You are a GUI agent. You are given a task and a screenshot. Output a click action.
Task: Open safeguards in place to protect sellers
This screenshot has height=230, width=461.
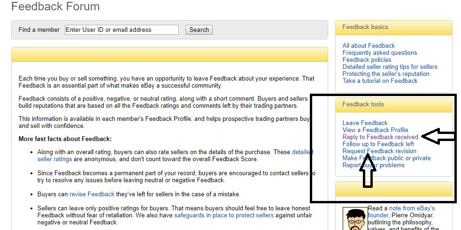[x=223, y=215]
